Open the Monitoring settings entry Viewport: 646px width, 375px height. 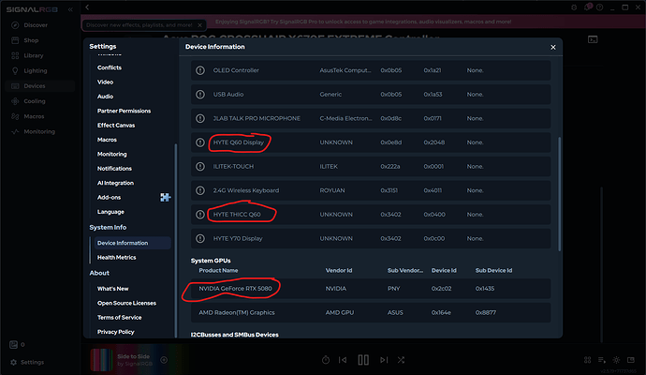tap(112, 155)
